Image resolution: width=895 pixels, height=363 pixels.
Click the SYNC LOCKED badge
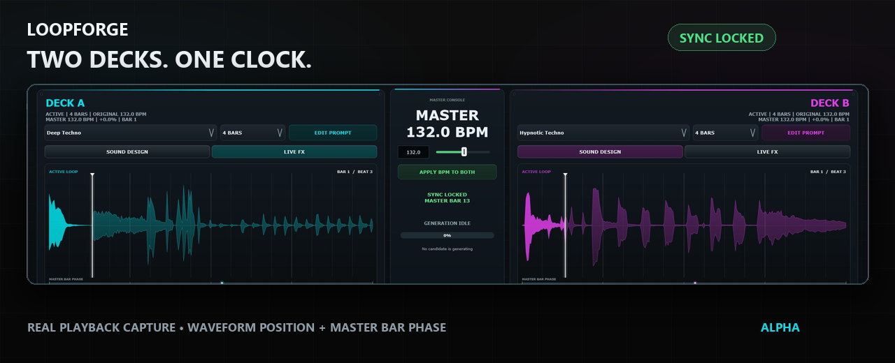(x=722, y=38)
